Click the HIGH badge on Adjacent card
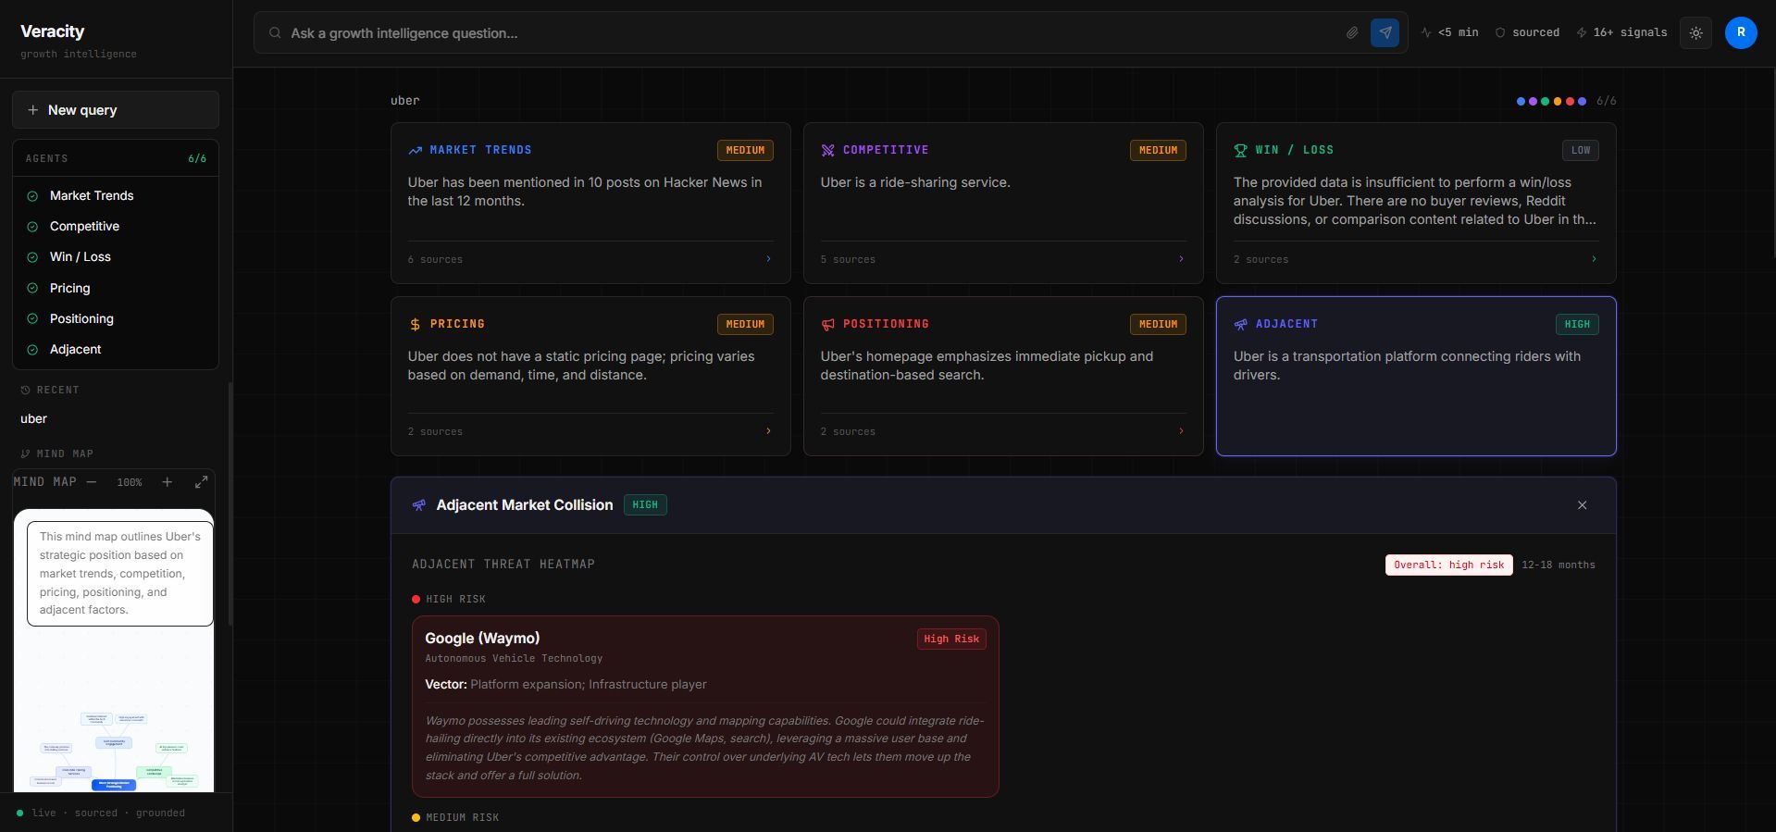The width and height of the screenshot is (1776, 832). pos(1577,324)
